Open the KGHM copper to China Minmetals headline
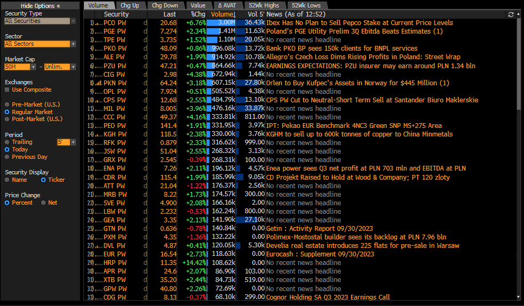 click(x=359, y=134)
